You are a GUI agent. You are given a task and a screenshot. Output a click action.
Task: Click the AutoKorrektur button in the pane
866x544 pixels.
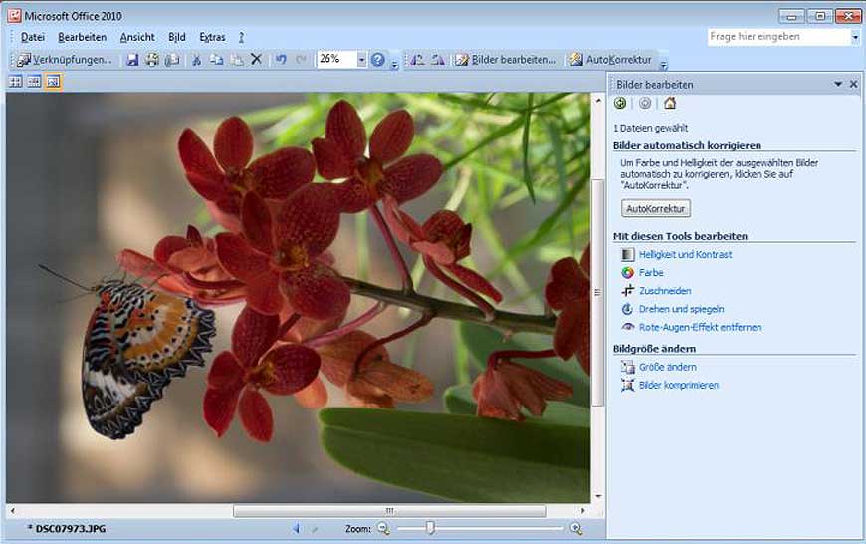656,208
